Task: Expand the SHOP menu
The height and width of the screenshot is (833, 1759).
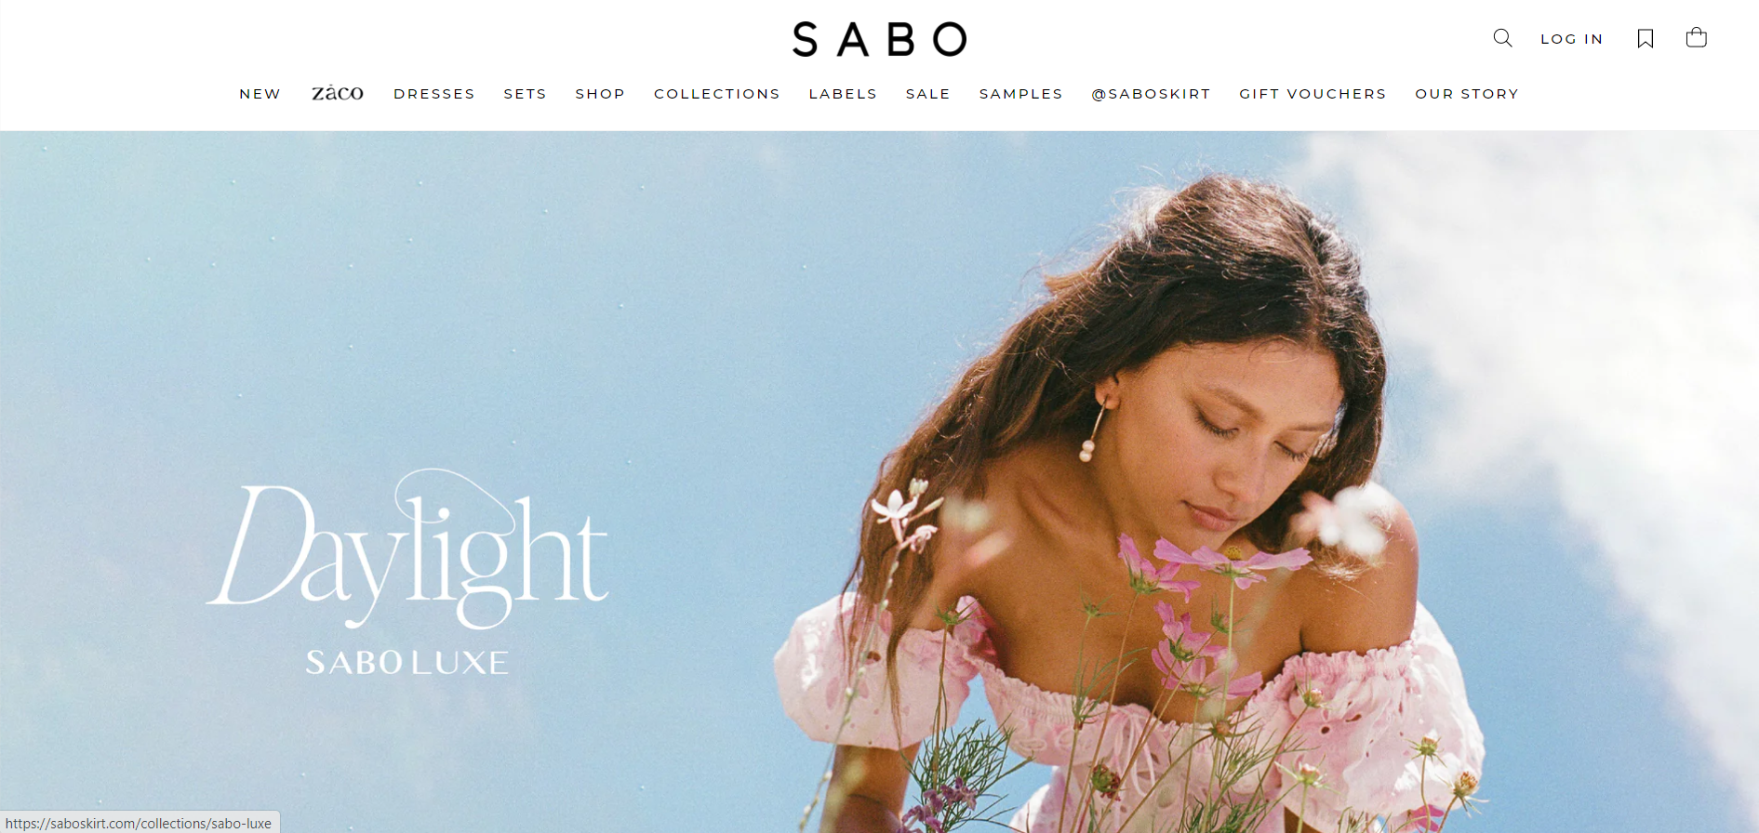Action: pyautogui.click(x=600, y=94)
